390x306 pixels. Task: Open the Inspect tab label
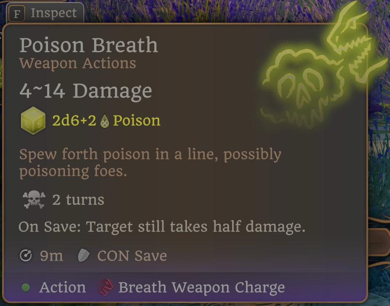coord(53,13)
